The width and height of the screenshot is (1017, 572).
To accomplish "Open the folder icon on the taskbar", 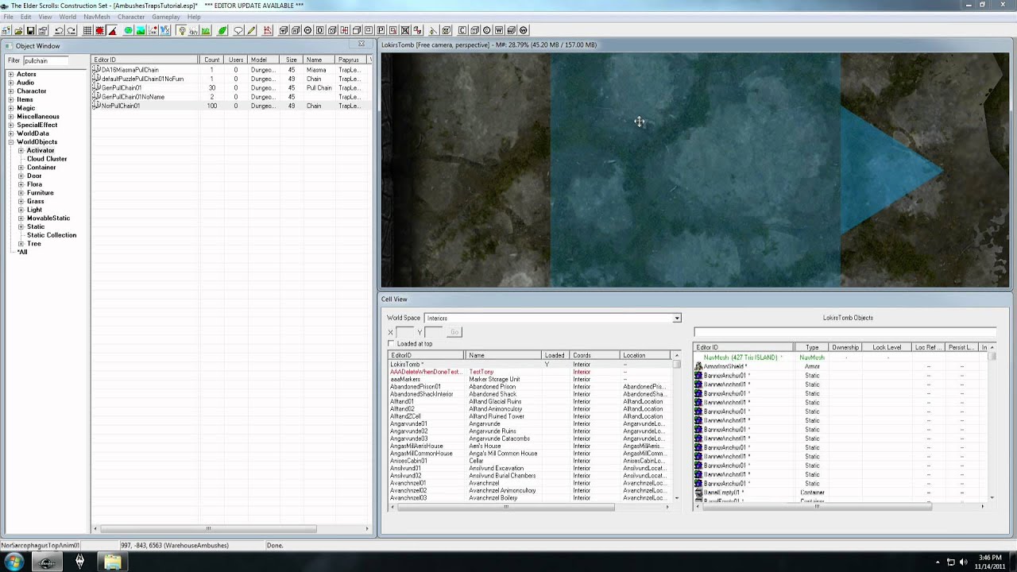I will (x=113, y=562).
